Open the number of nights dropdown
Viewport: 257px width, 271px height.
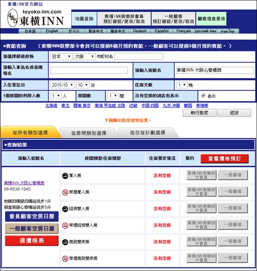pyautogui.click(x=182, y=85)
